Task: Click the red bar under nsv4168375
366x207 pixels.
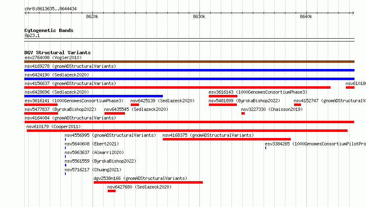Action: coord(227,139)
